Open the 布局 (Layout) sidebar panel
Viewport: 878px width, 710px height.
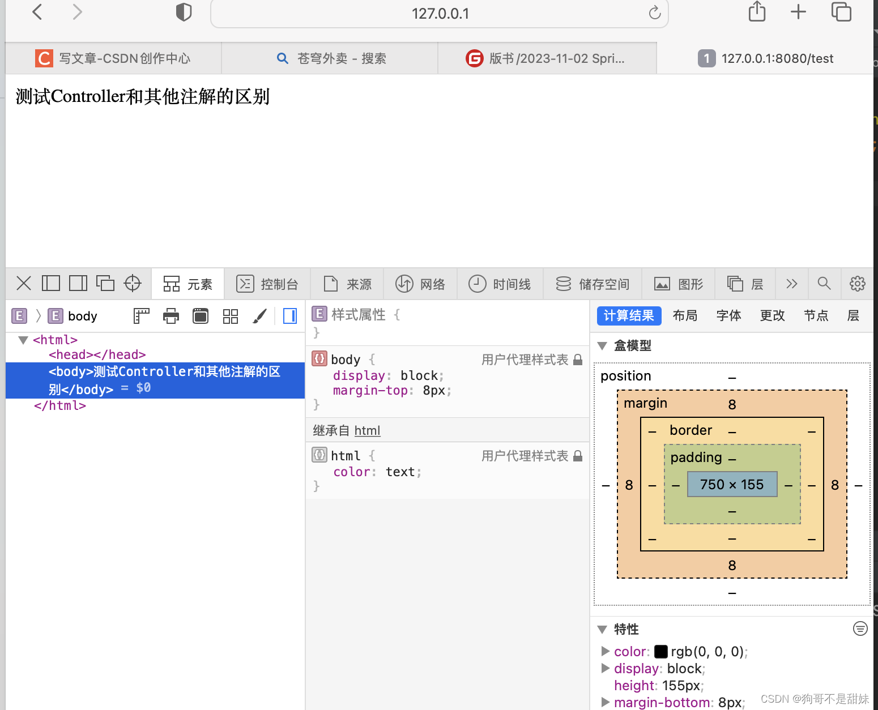[685, 316]
